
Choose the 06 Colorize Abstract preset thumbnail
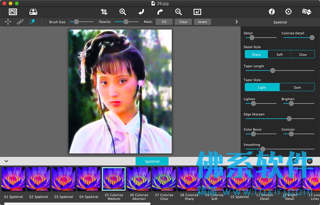(x=139, y=179)
